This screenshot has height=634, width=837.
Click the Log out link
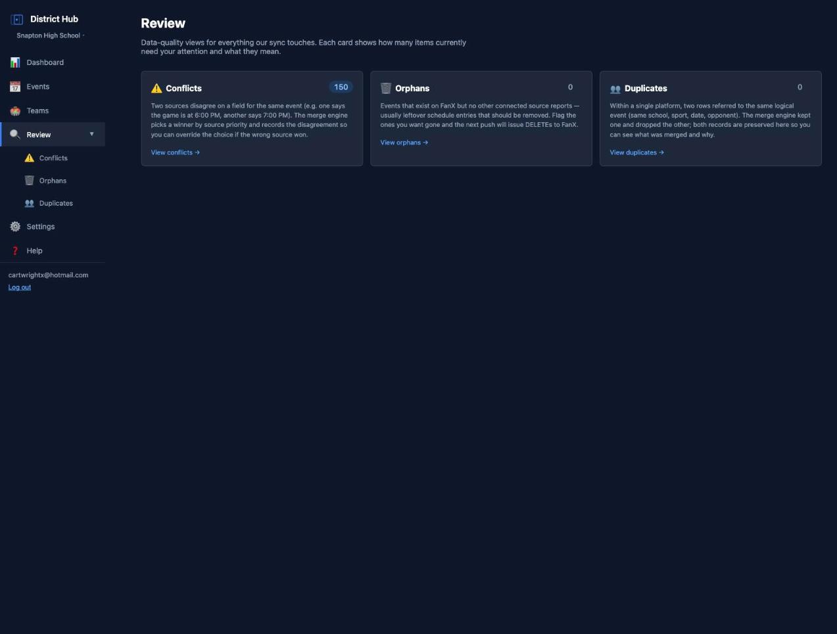[x=20, y=287]
